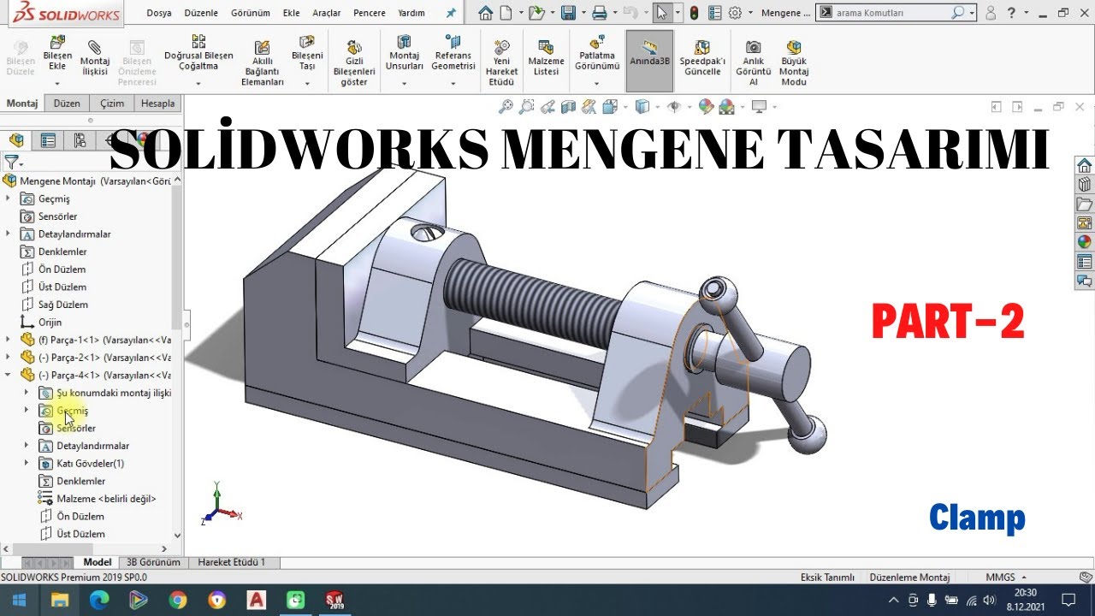Open the Pencere menu
The image size is (1095, 616).
[369, 13]
